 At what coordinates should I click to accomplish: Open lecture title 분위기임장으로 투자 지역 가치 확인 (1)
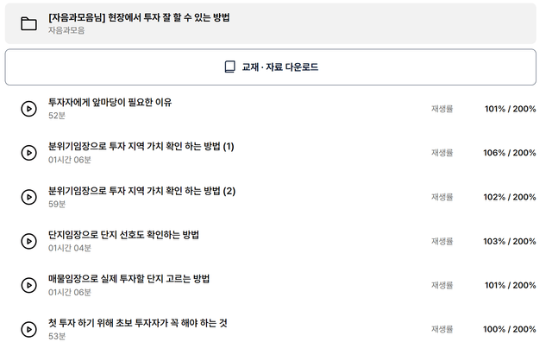(x=141, y=146)
